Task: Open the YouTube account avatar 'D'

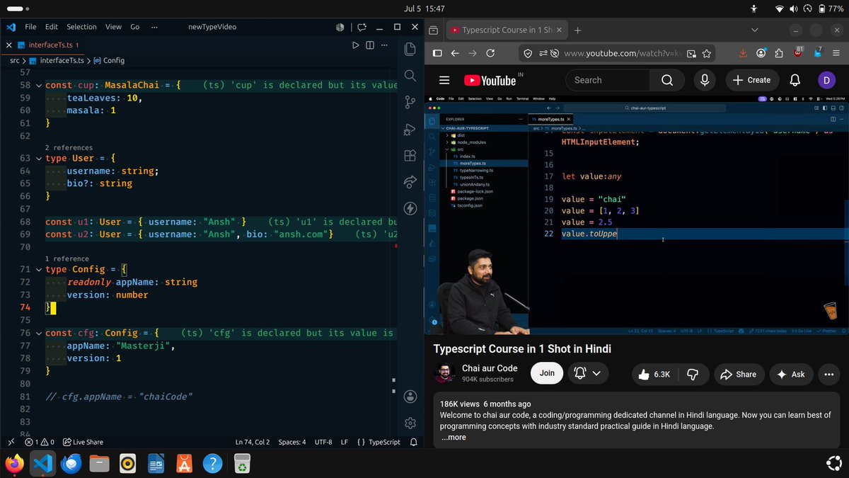Action: click(x=825, y=80)
